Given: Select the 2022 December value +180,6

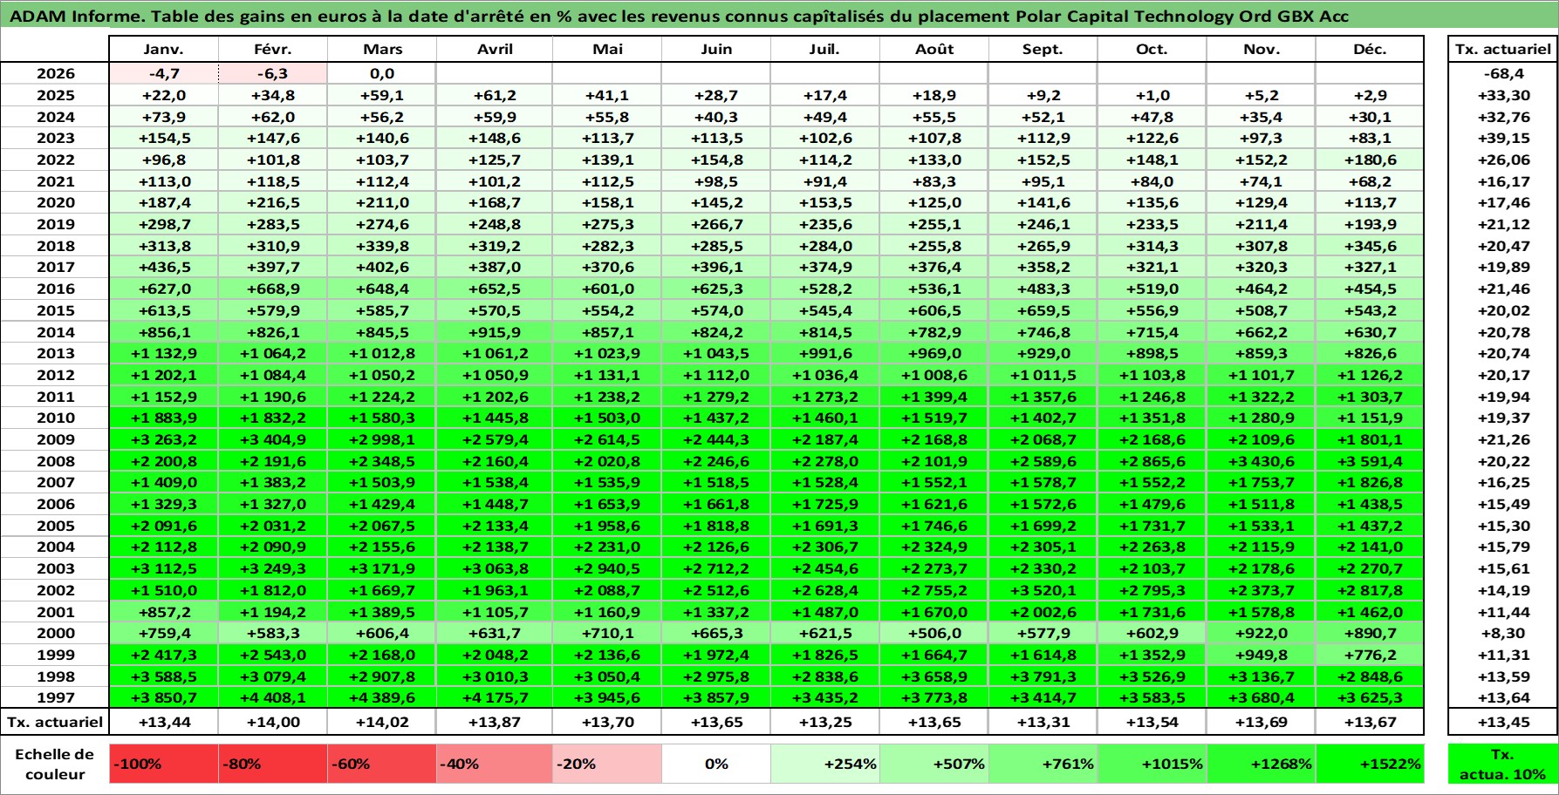Looking at the screenshot, I should tap(1370, 160).
